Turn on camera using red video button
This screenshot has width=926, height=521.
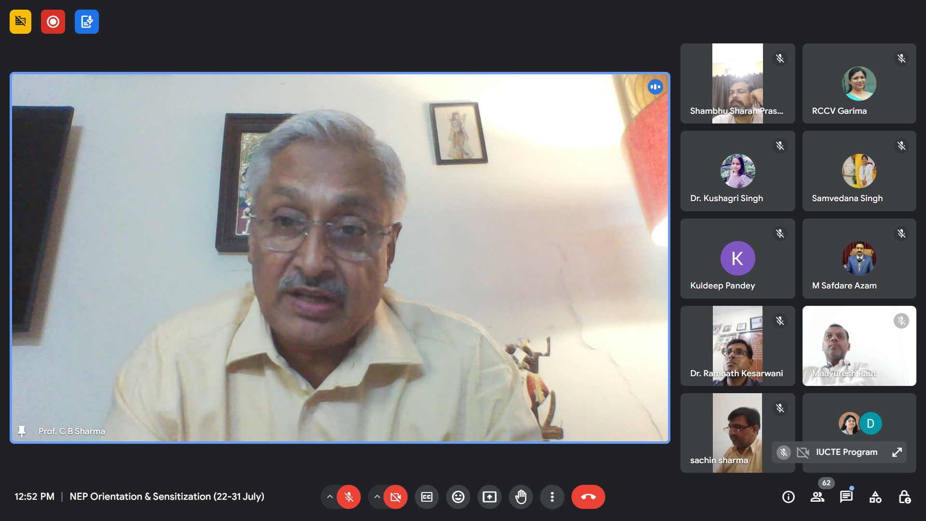click(x=395, y=497)
